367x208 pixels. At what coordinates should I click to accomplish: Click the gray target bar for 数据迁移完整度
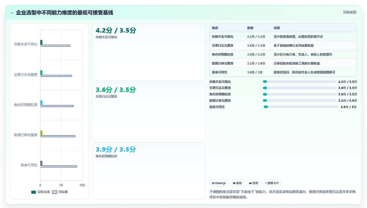tap(58, 136)
